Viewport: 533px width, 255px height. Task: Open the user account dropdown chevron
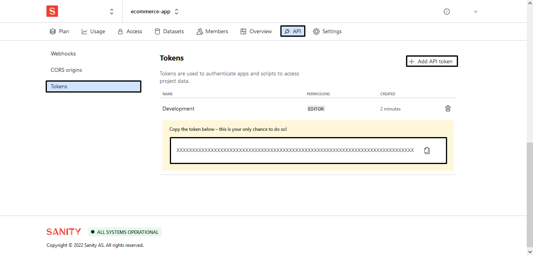[x=476, y=12]
